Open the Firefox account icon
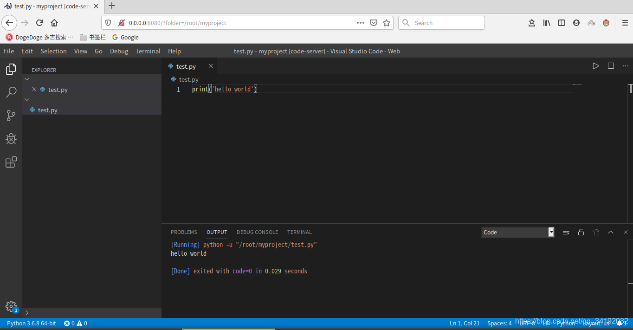 tap(576, 23)
